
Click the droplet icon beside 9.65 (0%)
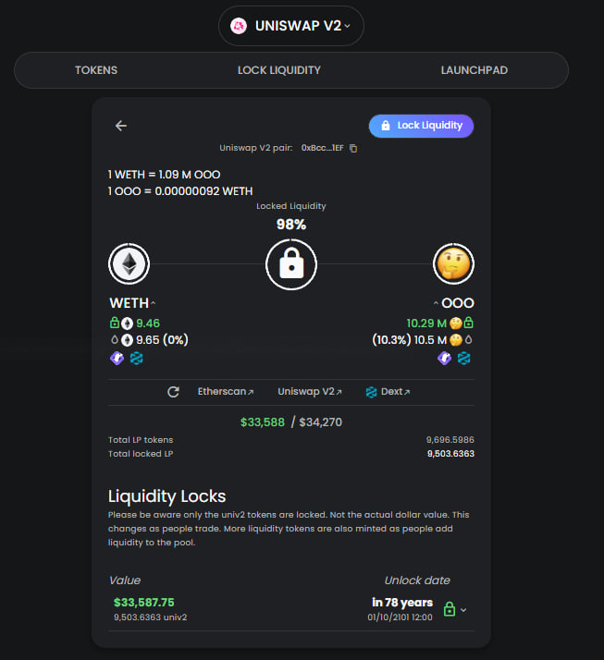pos(115,339)
